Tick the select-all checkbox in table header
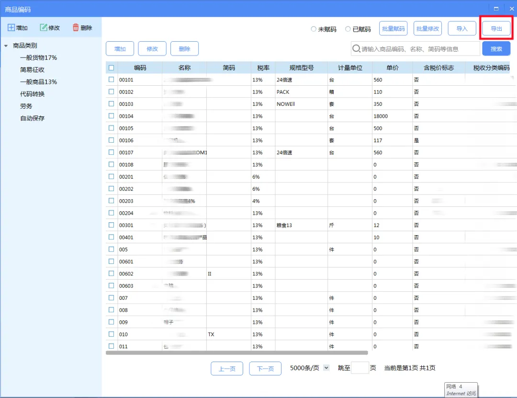The width and height of the screenshot is (517, 398). click(x=112, y=68)
